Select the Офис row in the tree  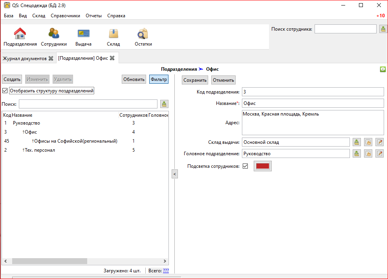[x=31, y=132]
